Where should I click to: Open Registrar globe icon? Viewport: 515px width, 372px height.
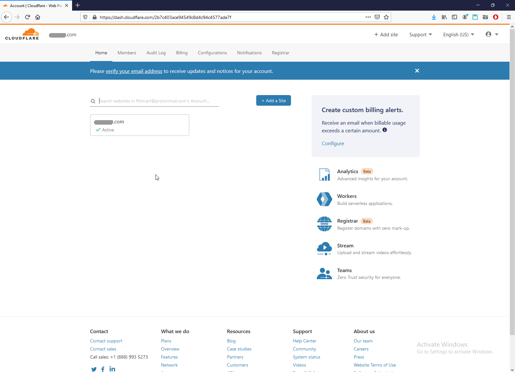(324, 224)
